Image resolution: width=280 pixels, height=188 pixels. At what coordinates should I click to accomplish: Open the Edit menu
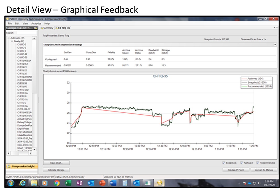coord(17,23)
